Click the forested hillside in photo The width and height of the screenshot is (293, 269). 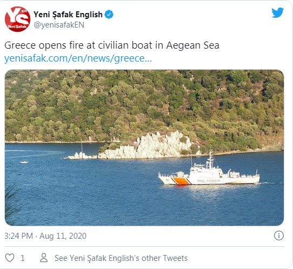click(x=144, y=105)
